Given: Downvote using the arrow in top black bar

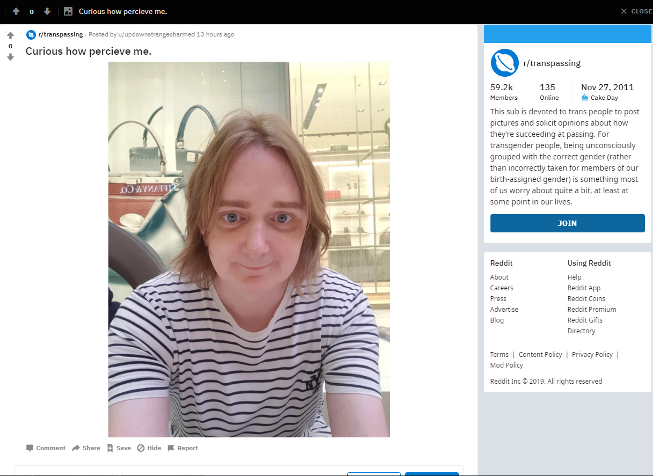Looking at the screenshot, I should pyautogui.click(x=47, y=11).
